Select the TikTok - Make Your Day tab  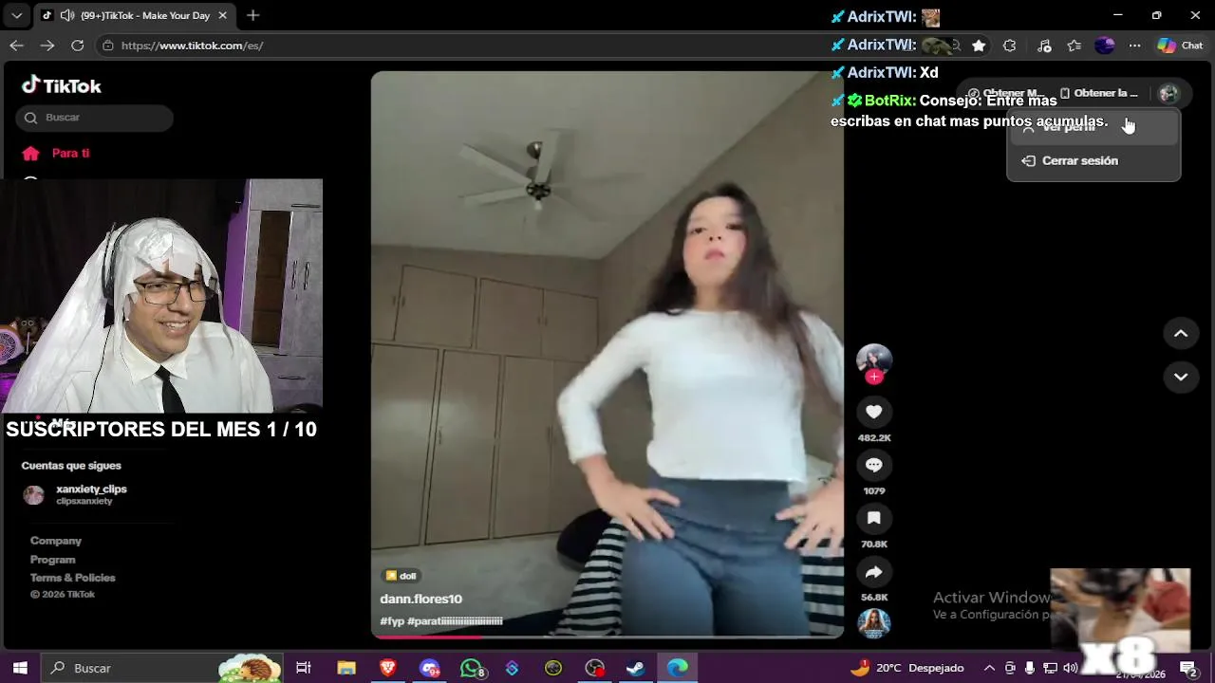[134, 15]
